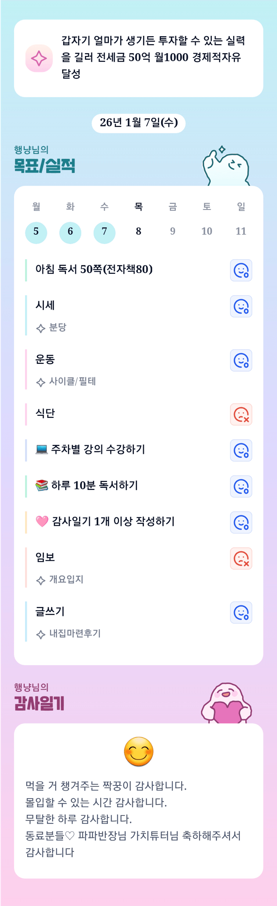Open the date pill 26년 1월 7일(수)
The height and width of the screenshot is (906, 277).
point(139,123)
